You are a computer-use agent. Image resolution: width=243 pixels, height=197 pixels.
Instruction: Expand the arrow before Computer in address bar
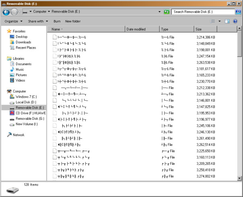(31, 12)
